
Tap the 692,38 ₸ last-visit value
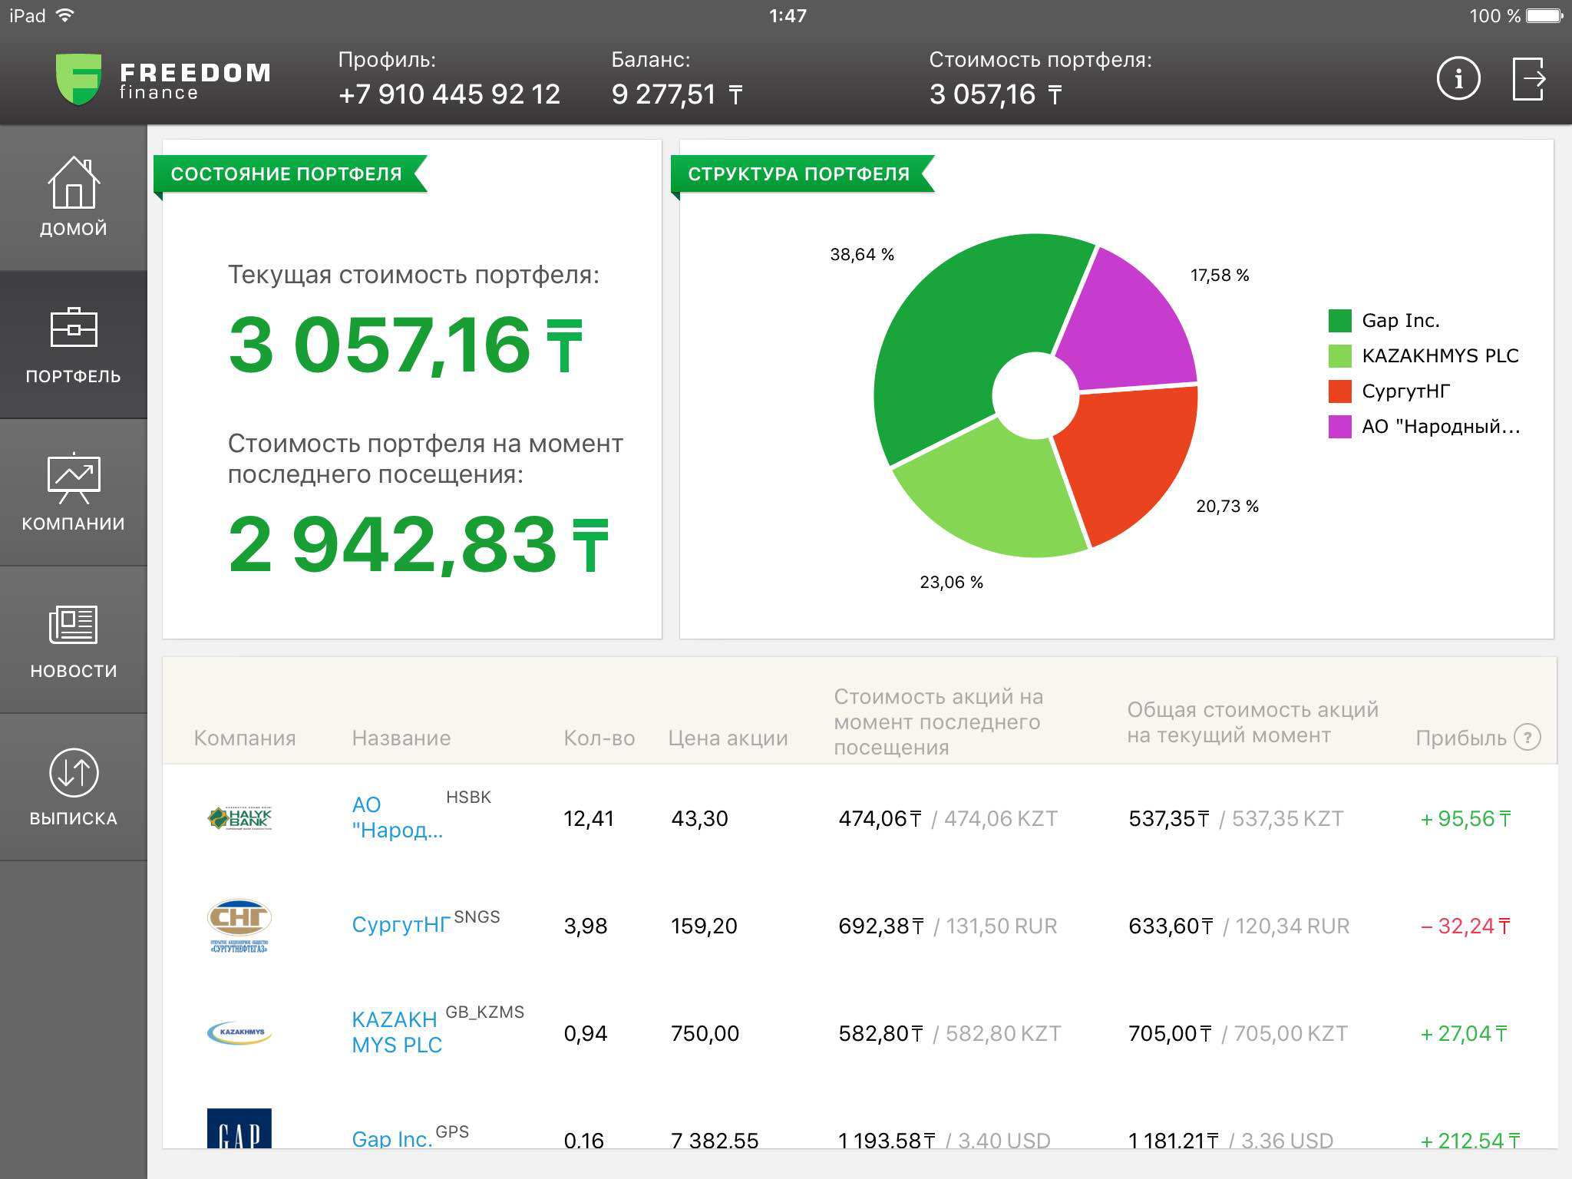881,926
